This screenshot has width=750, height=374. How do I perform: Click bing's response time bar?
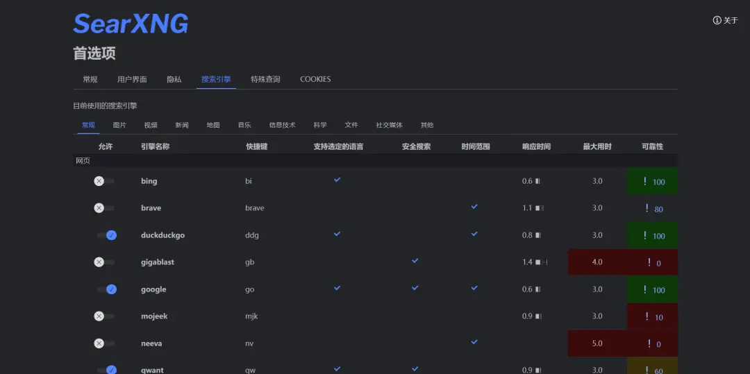(x=537, y=181)
